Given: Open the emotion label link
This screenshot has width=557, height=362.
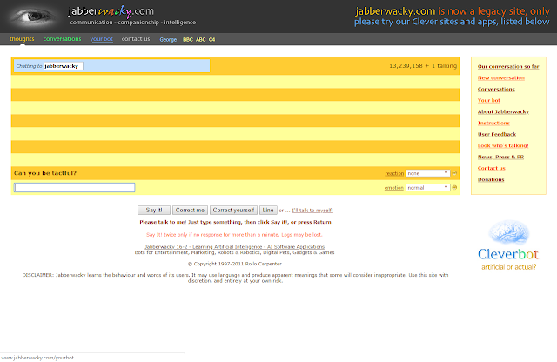Looking at the screenshot, I should pos(394,188).
